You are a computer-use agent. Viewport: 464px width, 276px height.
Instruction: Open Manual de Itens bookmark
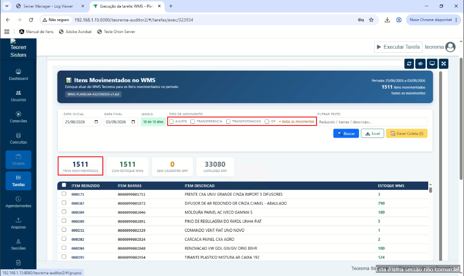point(36,32)
